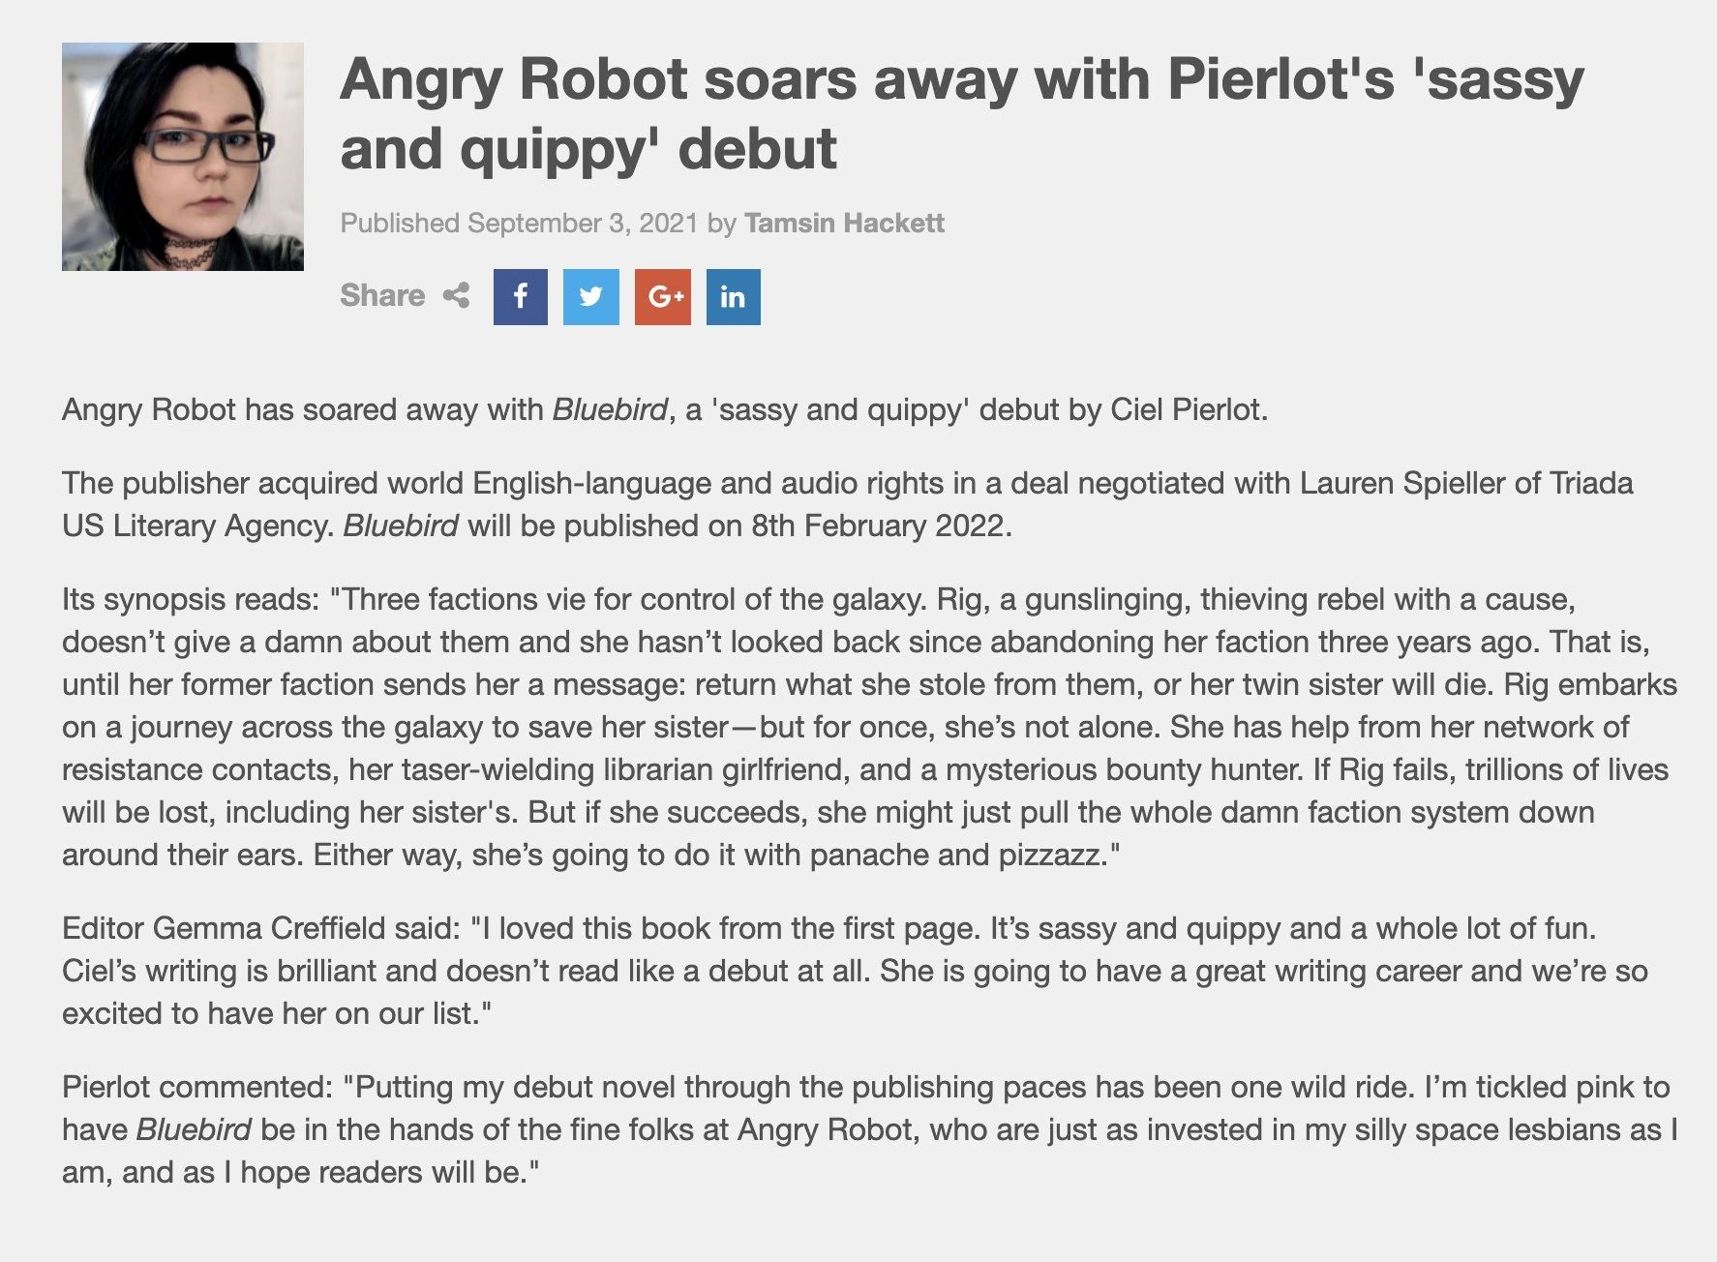Open Tamsin Hackett's author page
This screenshot has width=1717, height=1262.
(844, 223)
